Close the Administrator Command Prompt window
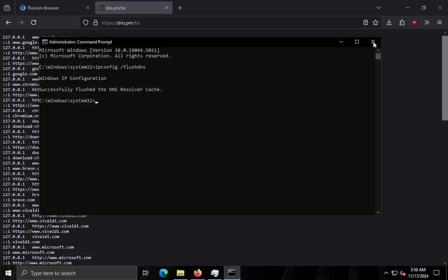The image size is (448, 280). [373, 42]
